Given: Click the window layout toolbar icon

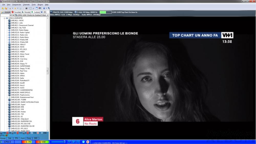Looking at the screenshot, I should (x=37, y=8).
